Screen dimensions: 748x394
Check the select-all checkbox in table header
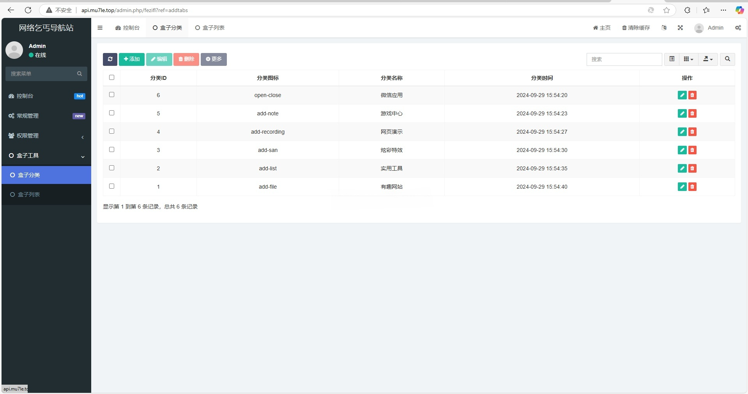pos(111,78)
